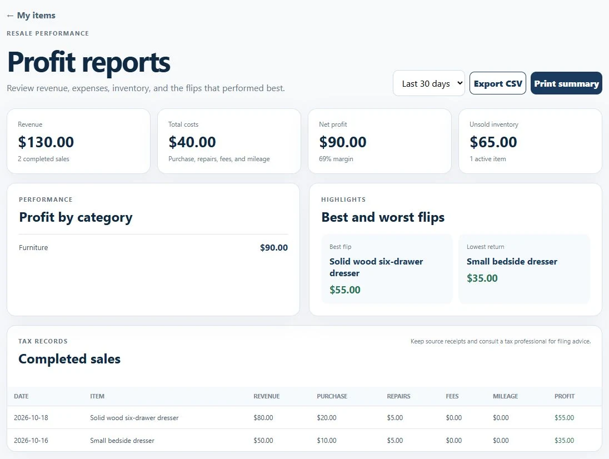The width and height of the screenshot is (609, 459).
Task: Click the FEES column header
Action: (x=452, y=396)
